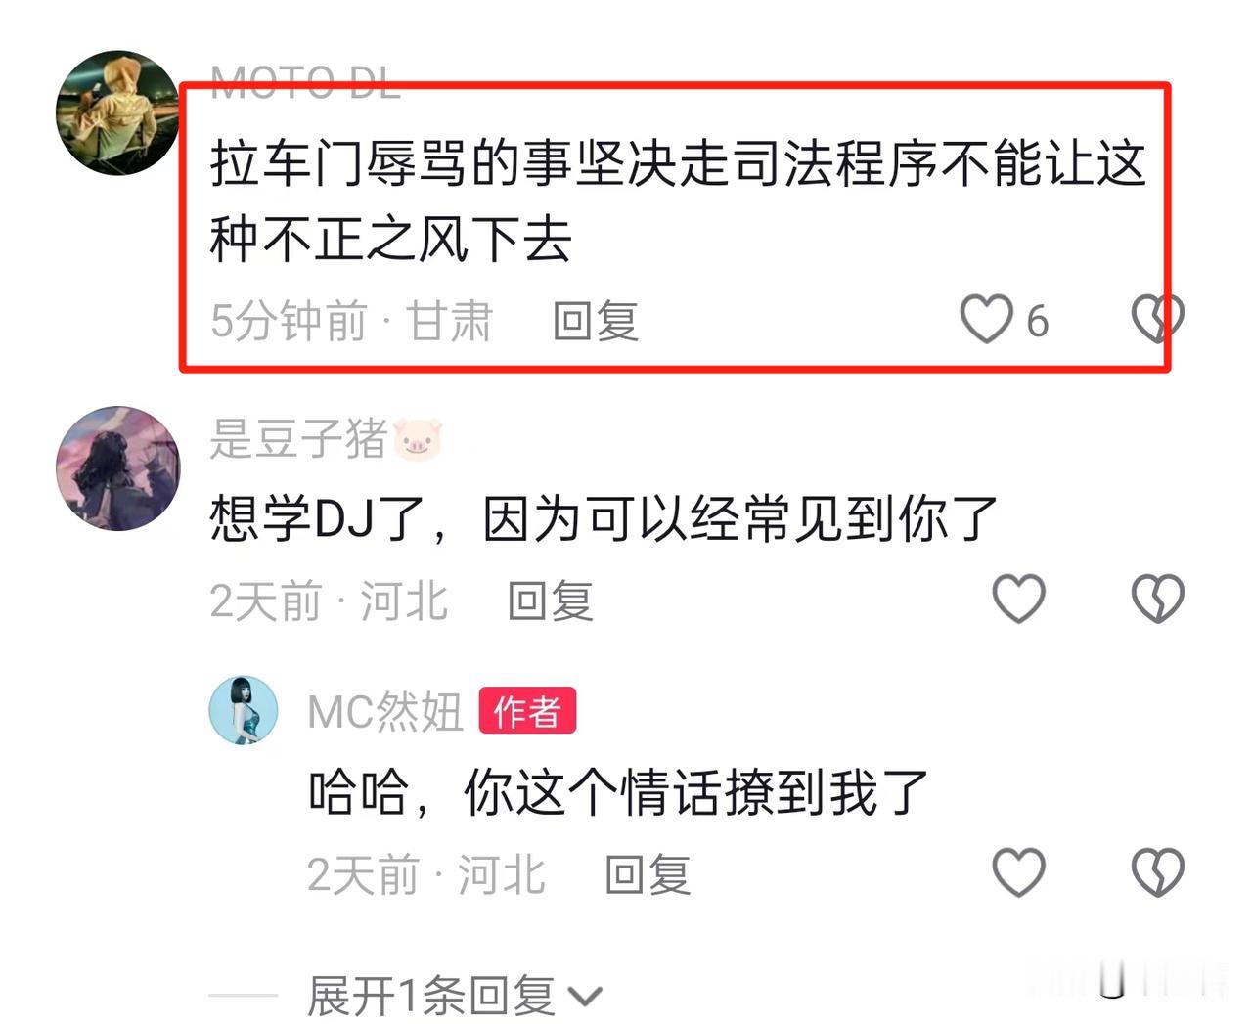Open MOTO DL's profile avatar
Viewport: 1252px width, 1024px height.
click(118, 113)
